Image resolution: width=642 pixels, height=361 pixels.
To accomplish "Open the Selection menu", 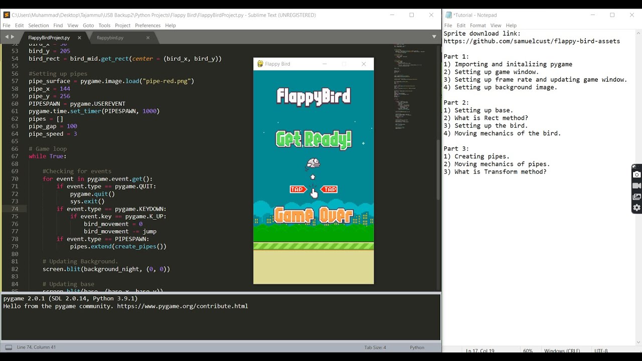I will click(x=39, y=26).
